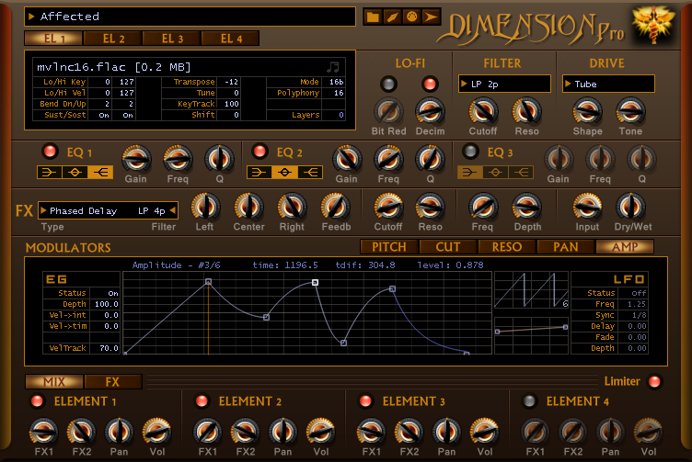Click the arrow send icon in top toolbar

pos(431,17)
